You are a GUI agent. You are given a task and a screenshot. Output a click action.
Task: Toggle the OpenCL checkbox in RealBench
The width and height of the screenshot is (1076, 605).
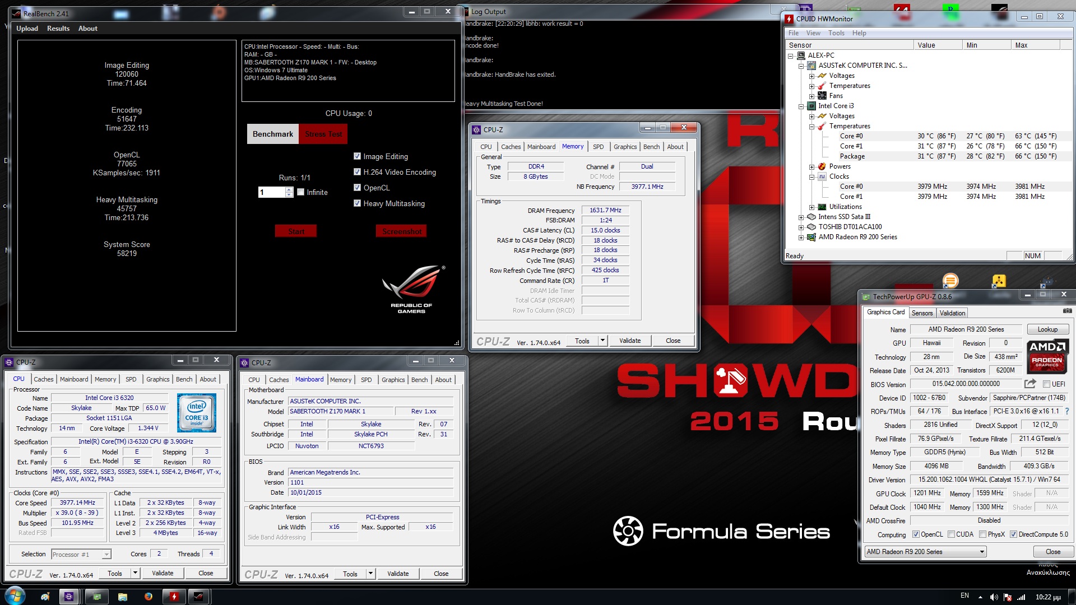coord(358,188)
